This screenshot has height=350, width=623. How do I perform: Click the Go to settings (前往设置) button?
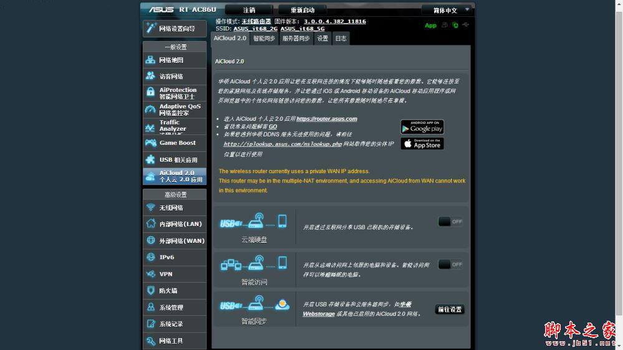click(x=450, y=310)
